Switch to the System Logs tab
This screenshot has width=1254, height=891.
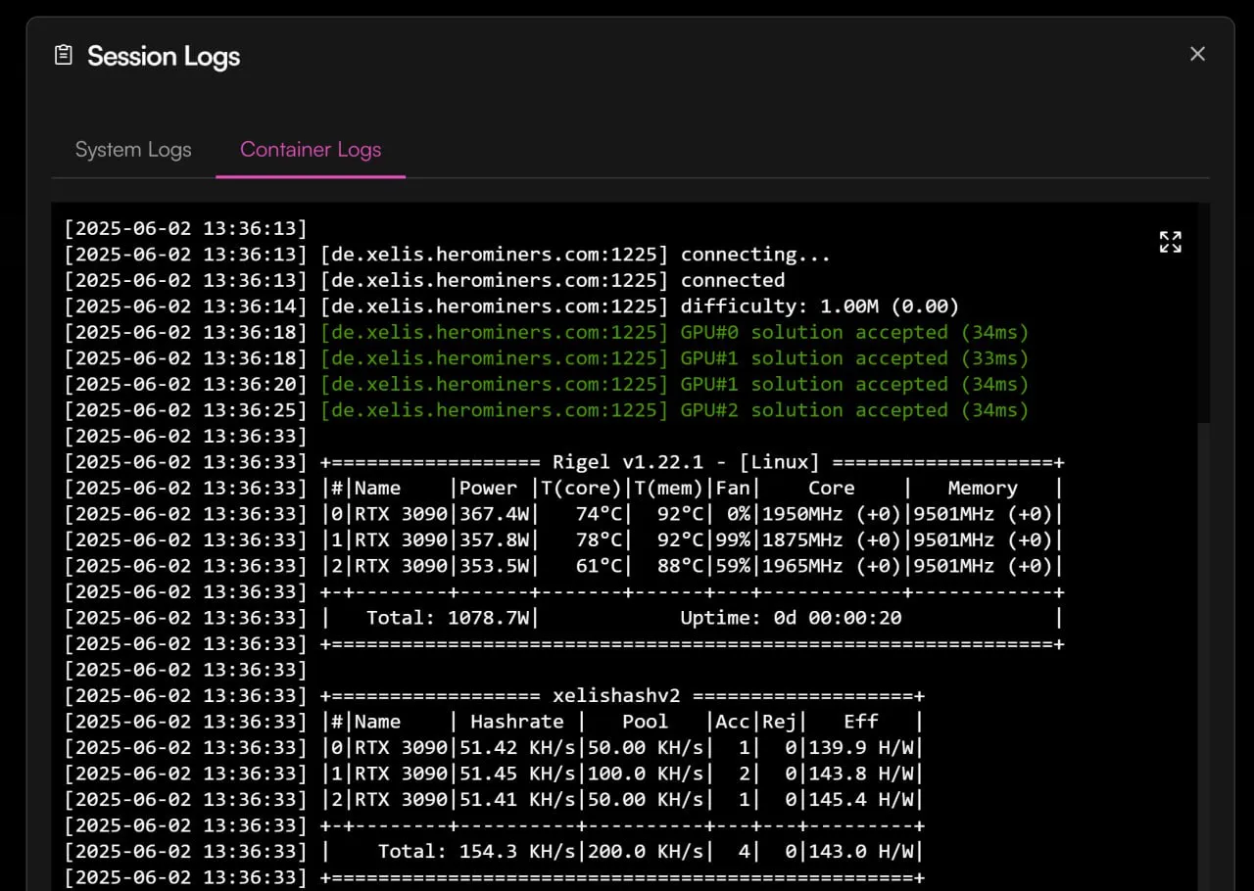coord(133,150)
